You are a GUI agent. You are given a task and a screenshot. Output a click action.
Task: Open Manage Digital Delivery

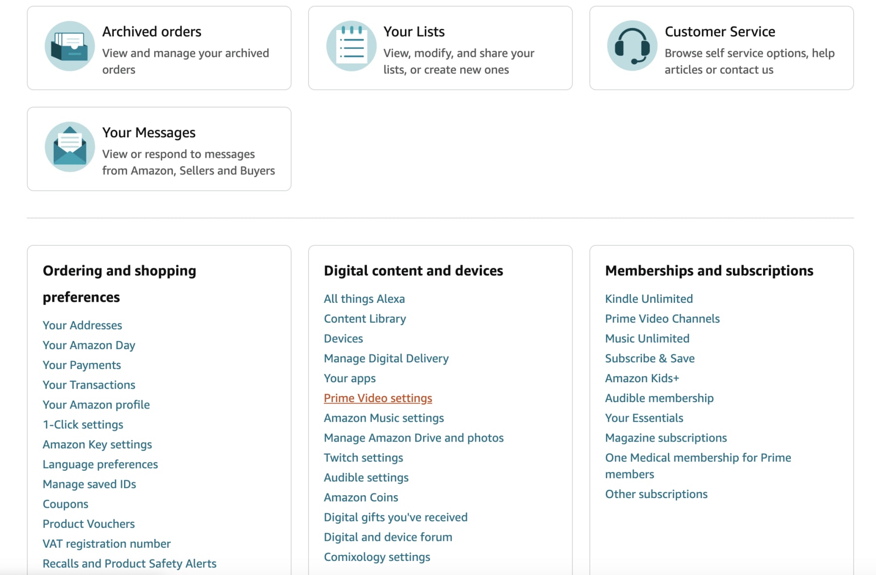tap(386, 359)
